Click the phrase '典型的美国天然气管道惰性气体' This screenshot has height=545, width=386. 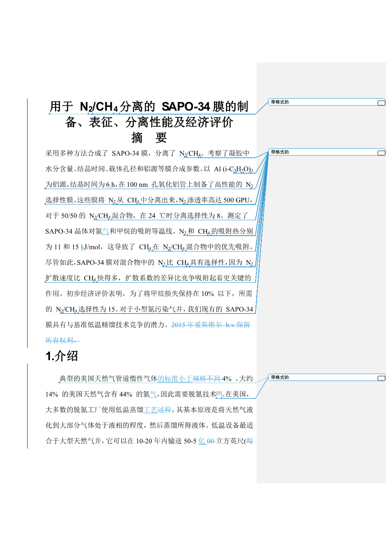click(109, 378)
